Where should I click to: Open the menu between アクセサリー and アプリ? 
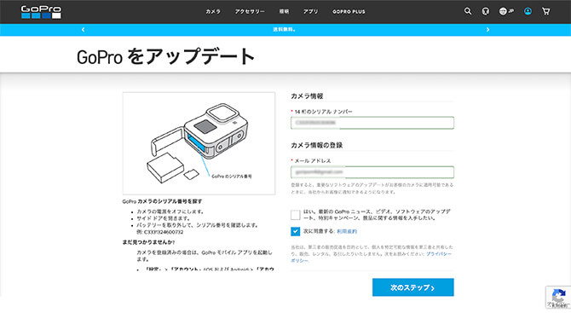pyautogui.click(x=284, y=12)
